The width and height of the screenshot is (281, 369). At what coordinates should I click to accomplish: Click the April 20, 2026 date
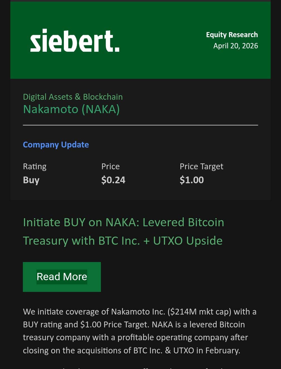tap(235, 46)
